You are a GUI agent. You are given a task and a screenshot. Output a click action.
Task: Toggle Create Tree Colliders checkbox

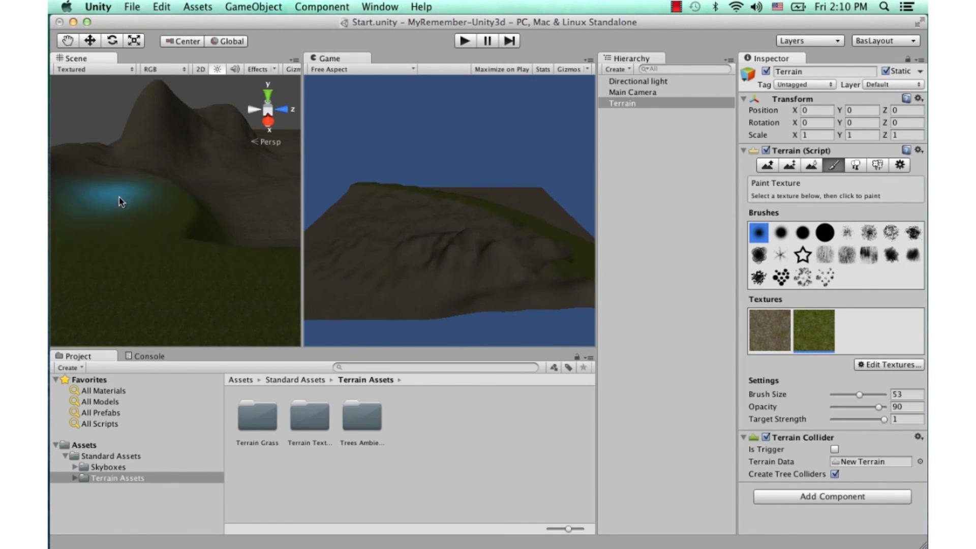(x=834, y=474)
